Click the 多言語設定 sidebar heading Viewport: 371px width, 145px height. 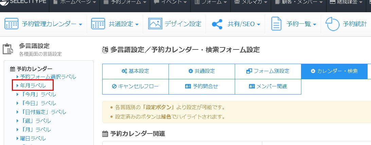34,46
